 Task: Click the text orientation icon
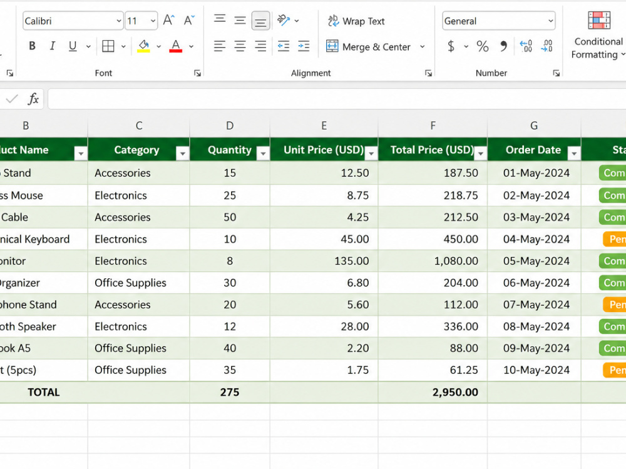coord(284,21)
